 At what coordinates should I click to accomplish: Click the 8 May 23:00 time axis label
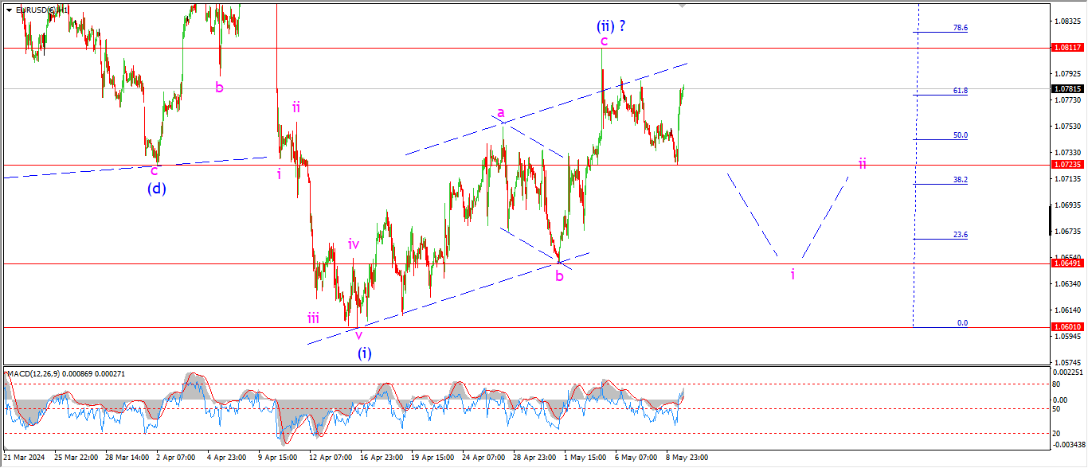[687, 458]
